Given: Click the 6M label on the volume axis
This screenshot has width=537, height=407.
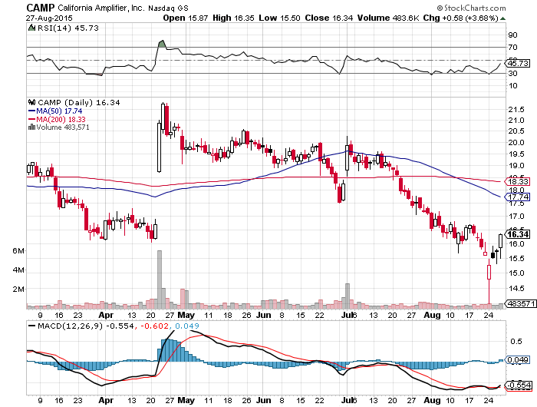Looking at the screenshot, I should pos(18,250).
